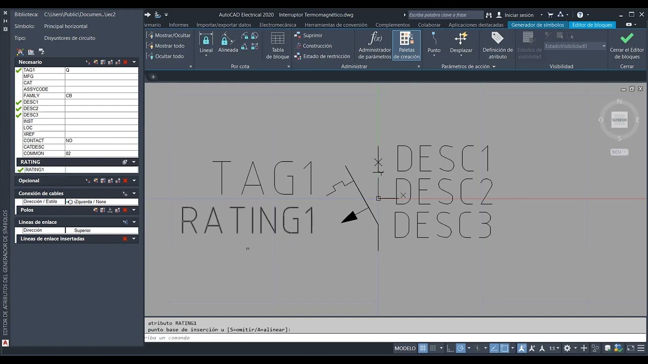This screenshot has width=648, height=364.
Task: Click the iZquierda / None direction value
Action: point(101,202)
